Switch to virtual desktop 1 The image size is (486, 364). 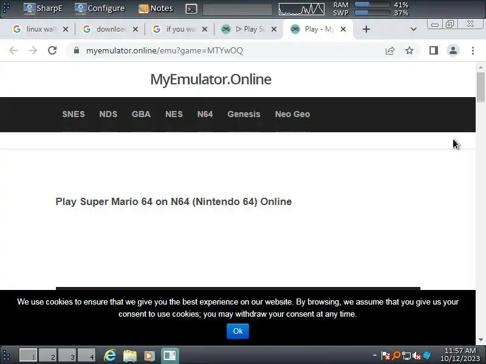(x=28, y=355)
